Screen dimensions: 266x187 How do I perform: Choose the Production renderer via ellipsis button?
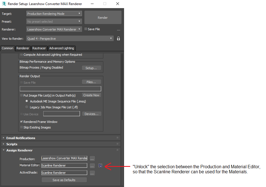[x=92, y=158]
